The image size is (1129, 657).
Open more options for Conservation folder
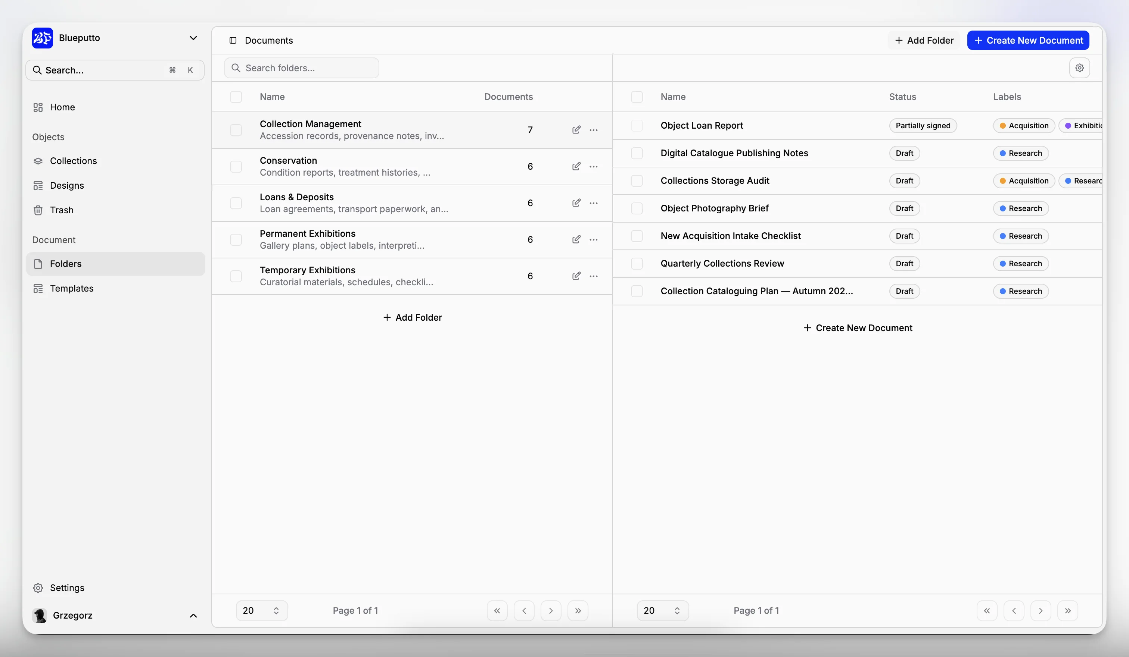(x=594, y=167)
